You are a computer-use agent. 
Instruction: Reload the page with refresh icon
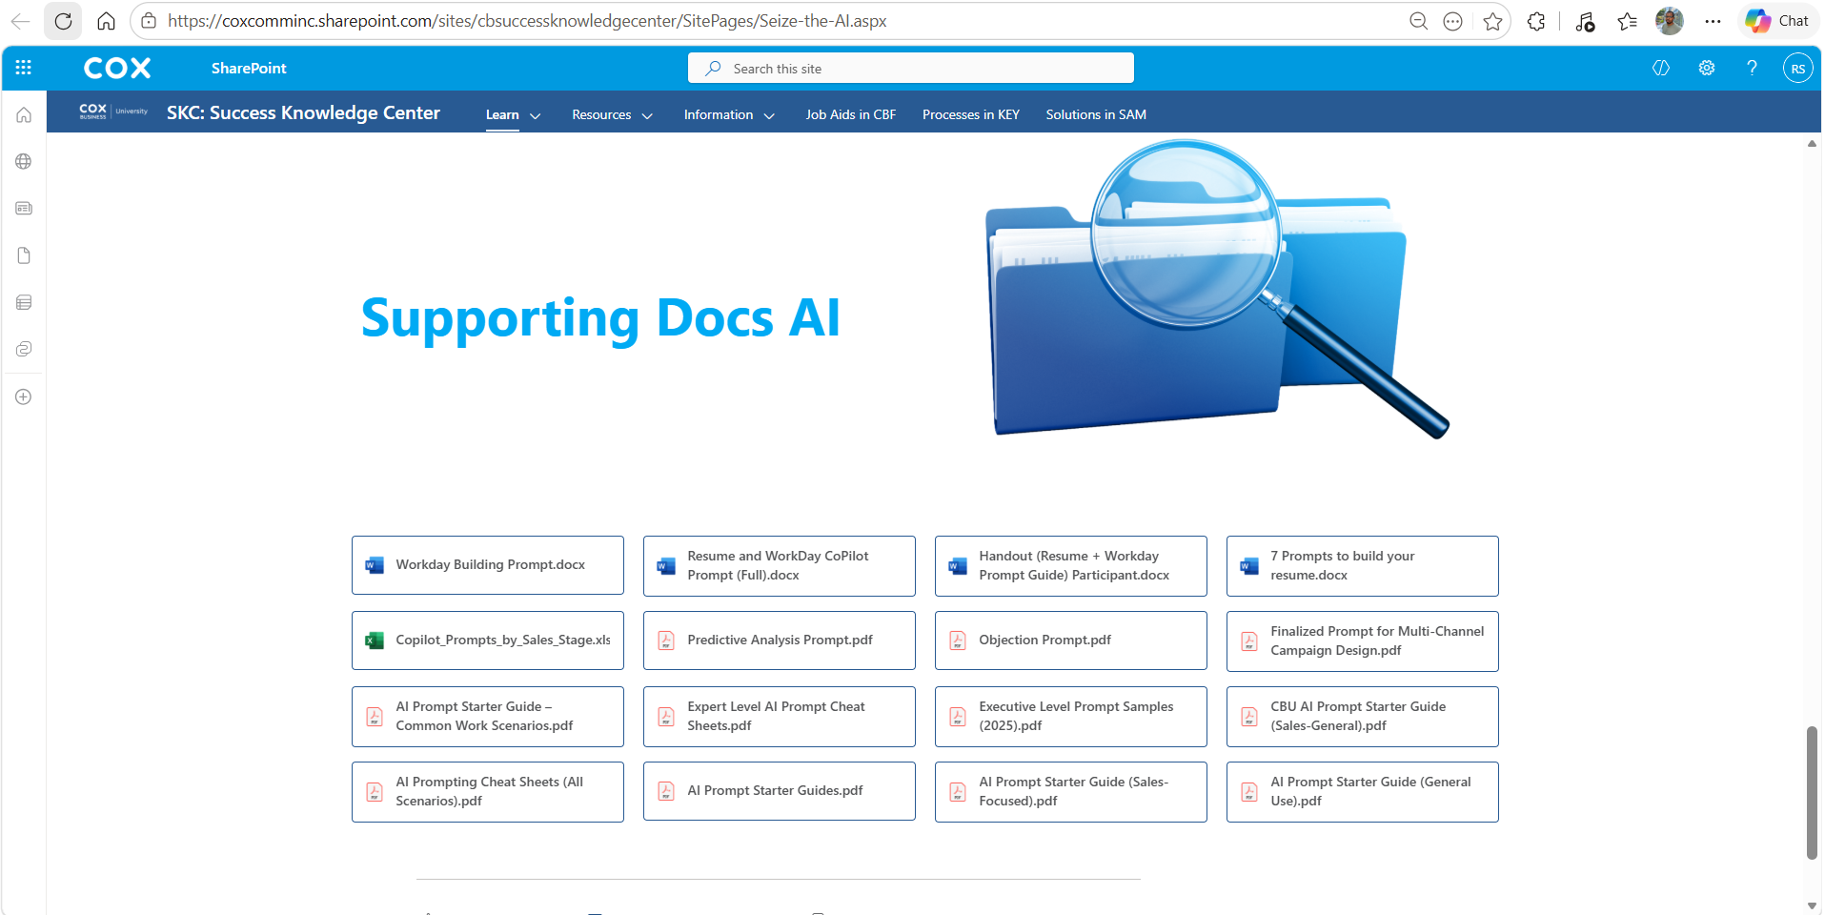tap(63, 21)
